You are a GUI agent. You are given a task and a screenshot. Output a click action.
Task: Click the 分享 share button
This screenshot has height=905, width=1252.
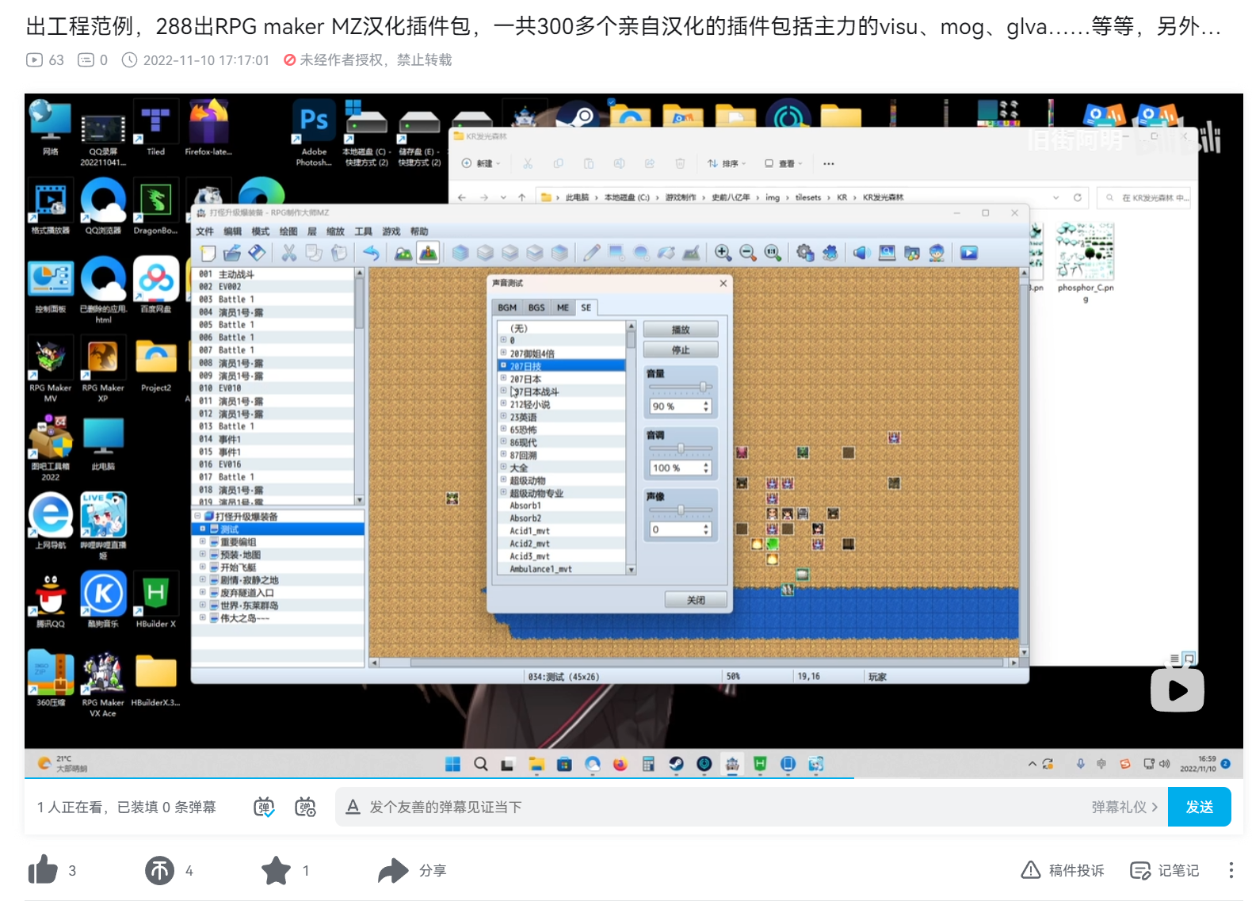tap(413, 870)
